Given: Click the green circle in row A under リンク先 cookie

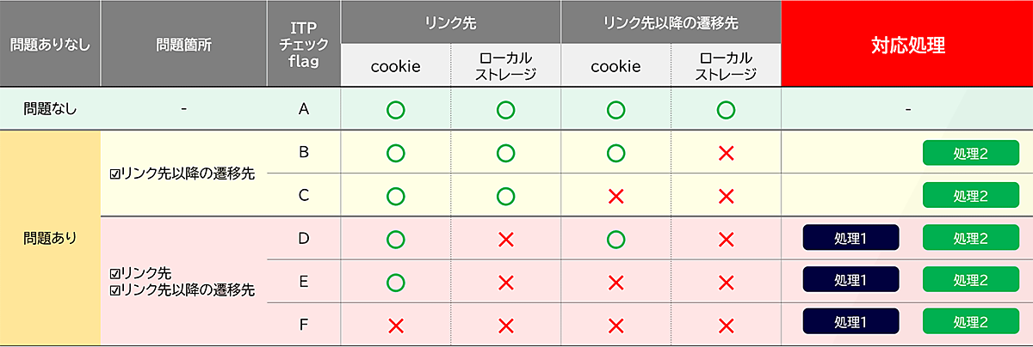Looking at the screenshot, I should pyautogui.click(x=396, y=109).
